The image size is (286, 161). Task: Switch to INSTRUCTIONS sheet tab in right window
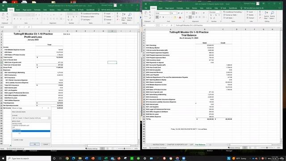[x=159, y=144]
